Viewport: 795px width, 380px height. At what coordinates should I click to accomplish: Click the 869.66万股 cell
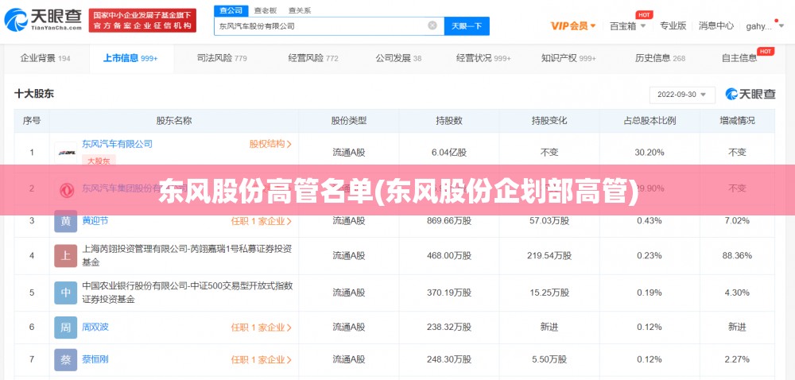click(x=449, y=221)
